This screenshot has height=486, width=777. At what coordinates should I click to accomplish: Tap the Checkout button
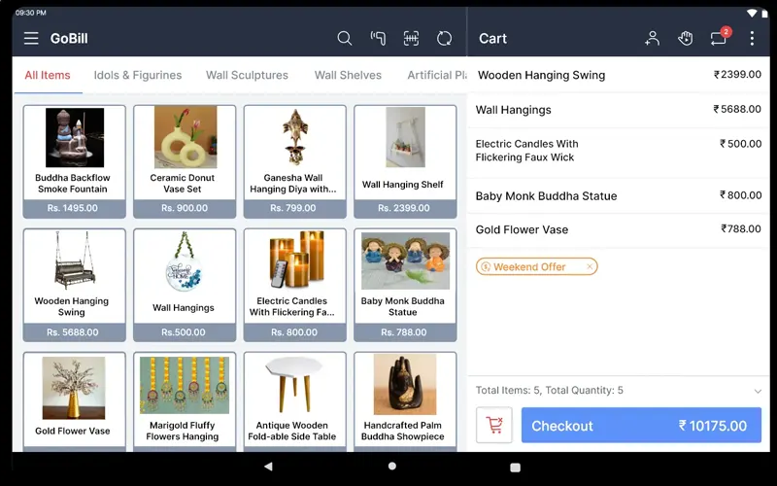[x=641, y=425]
